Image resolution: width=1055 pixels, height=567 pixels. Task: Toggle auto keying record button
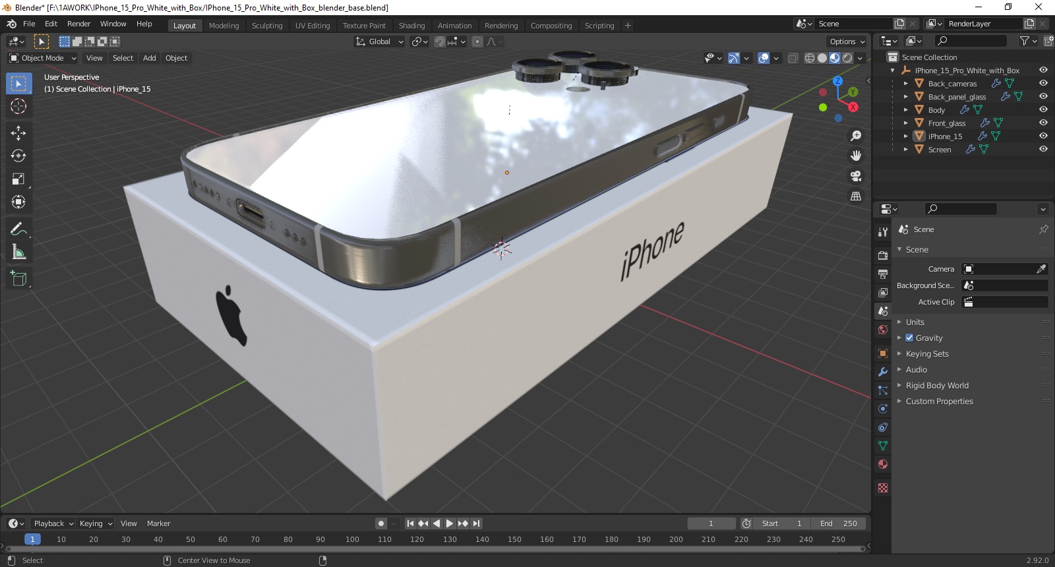coord(381,523)
